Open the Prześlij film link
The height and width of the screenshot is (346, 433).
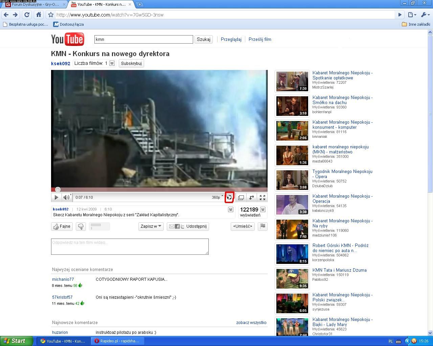click(260, 39)
